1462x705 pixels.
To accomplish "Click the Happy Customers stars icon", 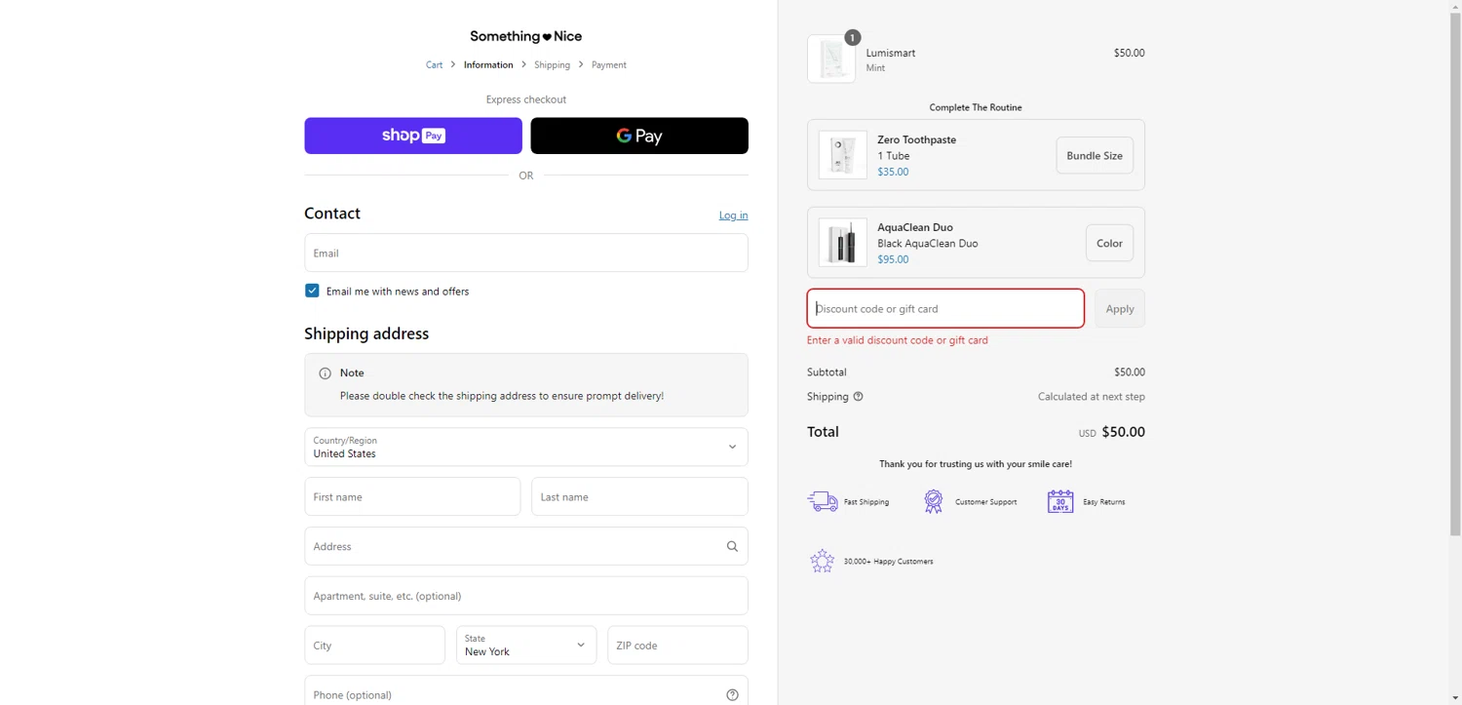I will click(823, 561).
